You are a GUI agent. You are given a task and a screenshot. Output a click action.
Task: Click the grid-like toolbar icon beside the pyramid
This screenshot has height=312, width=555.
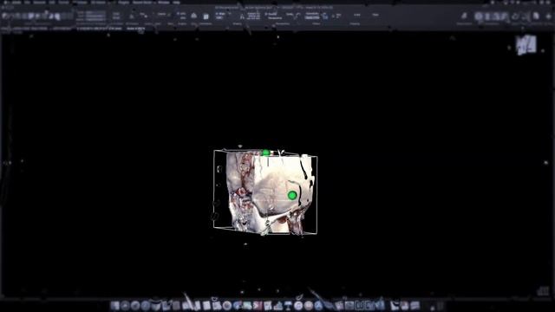(x=206, y=16)
